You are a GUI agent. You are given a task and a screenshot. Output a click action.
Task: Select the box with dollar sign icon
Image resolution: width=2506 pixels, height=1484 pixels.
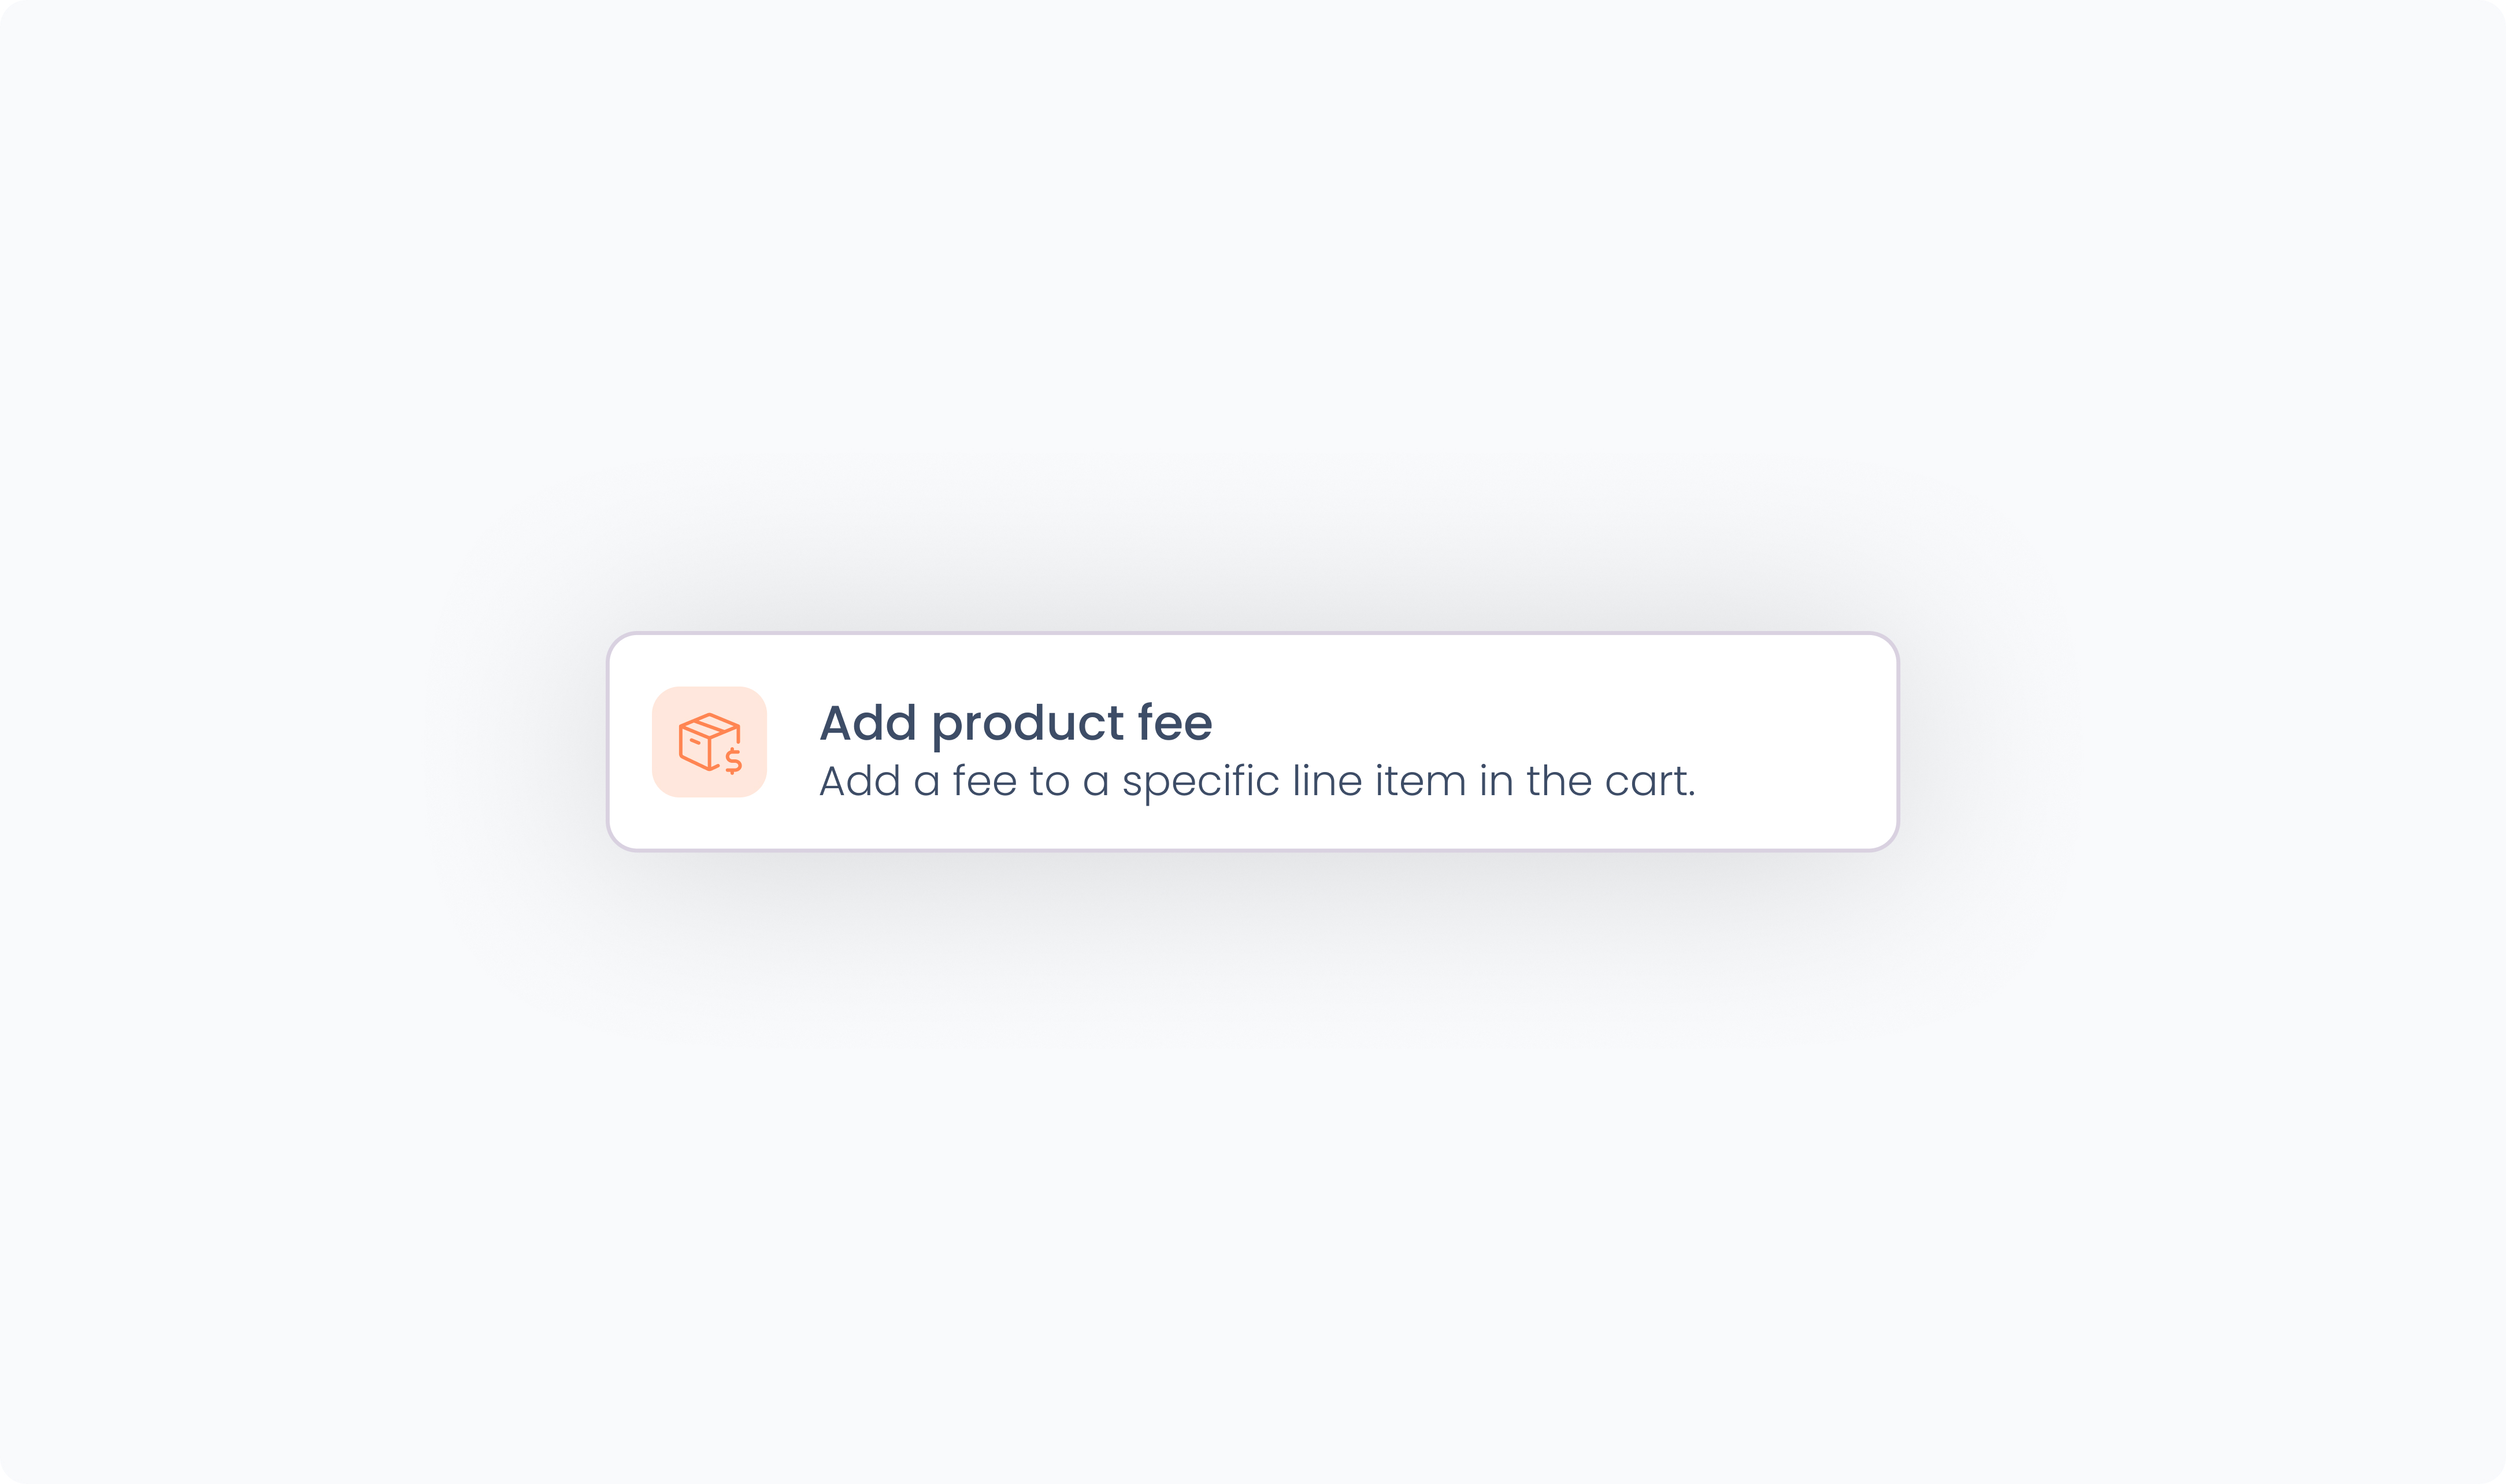(x=709, y=742)
